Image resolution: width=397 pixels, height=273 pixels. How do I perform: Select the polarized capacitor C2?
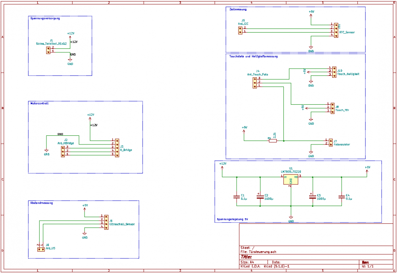260,196
